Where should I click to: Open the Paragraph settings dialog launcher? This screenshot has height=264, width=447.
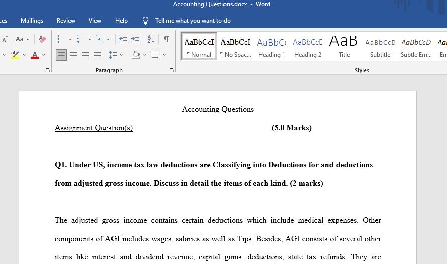[172, 70]
